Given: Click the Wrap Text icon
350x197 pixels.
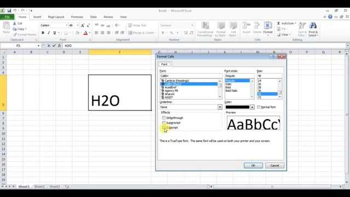Looking at the screenshot, I should coord(130,26).
